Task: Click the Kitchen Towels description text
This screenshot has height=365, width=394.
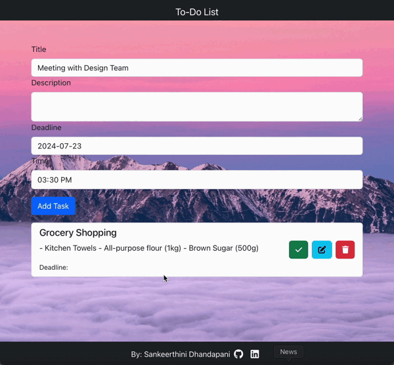Action: click(x=149, y=248)
